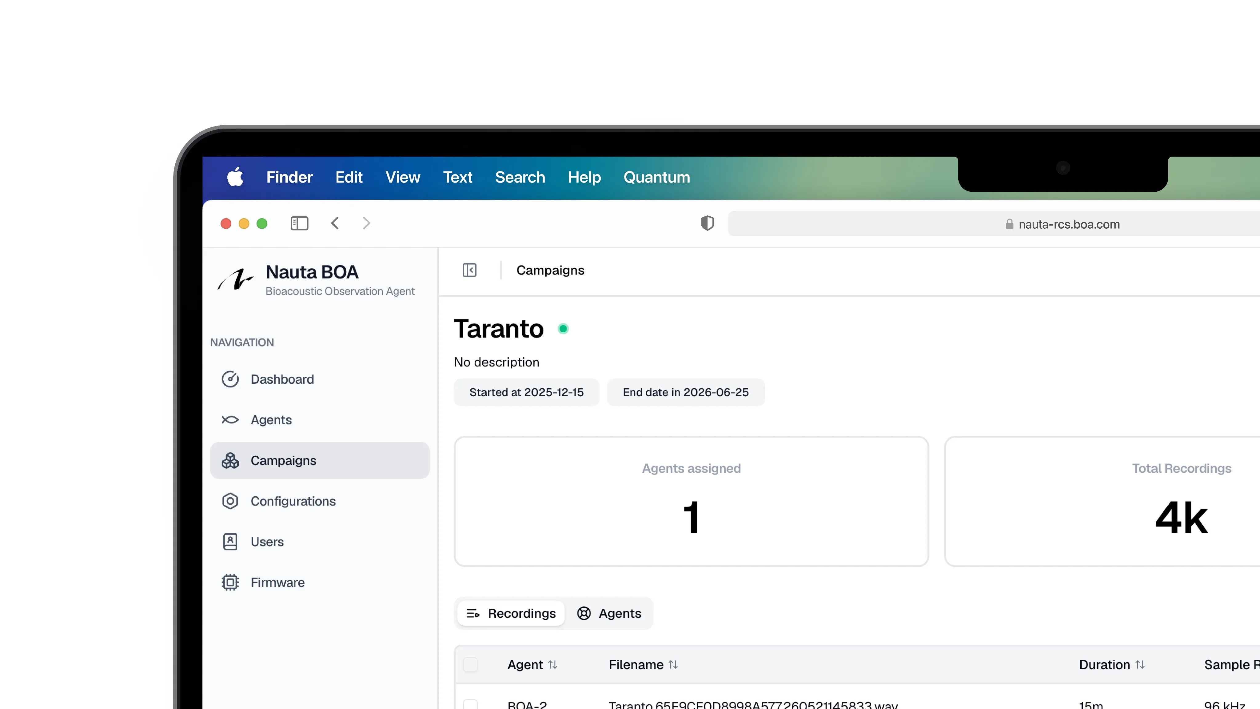Viewport: 1260px width, 709px height.
Task: Sort table by Filename column arrows
Action: click(673, 664)
